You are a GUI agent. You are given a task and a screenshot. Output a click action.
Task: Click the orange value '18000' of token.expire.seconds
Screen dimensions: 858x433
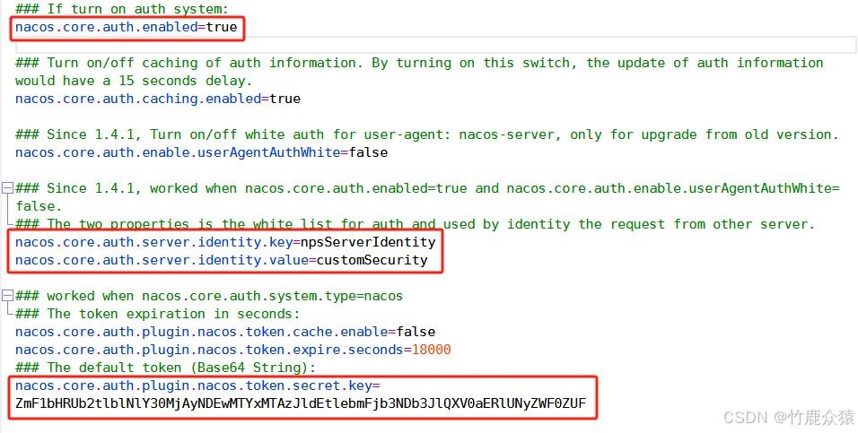[431, 350]
